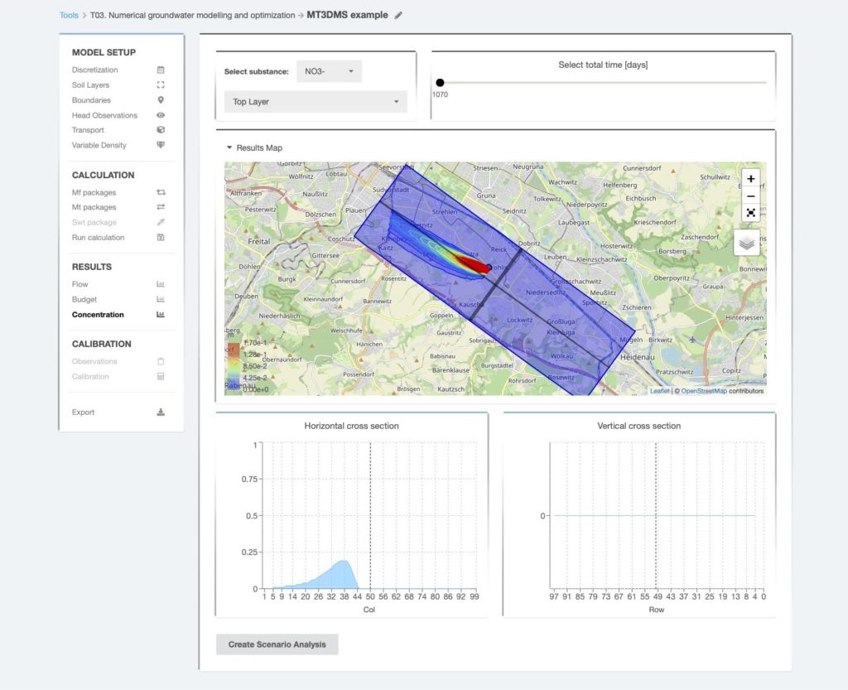
Task: Collapse the Results Map section
Action: point(230,147)
